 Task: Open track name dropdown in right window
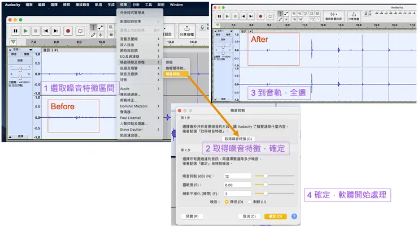232,31
